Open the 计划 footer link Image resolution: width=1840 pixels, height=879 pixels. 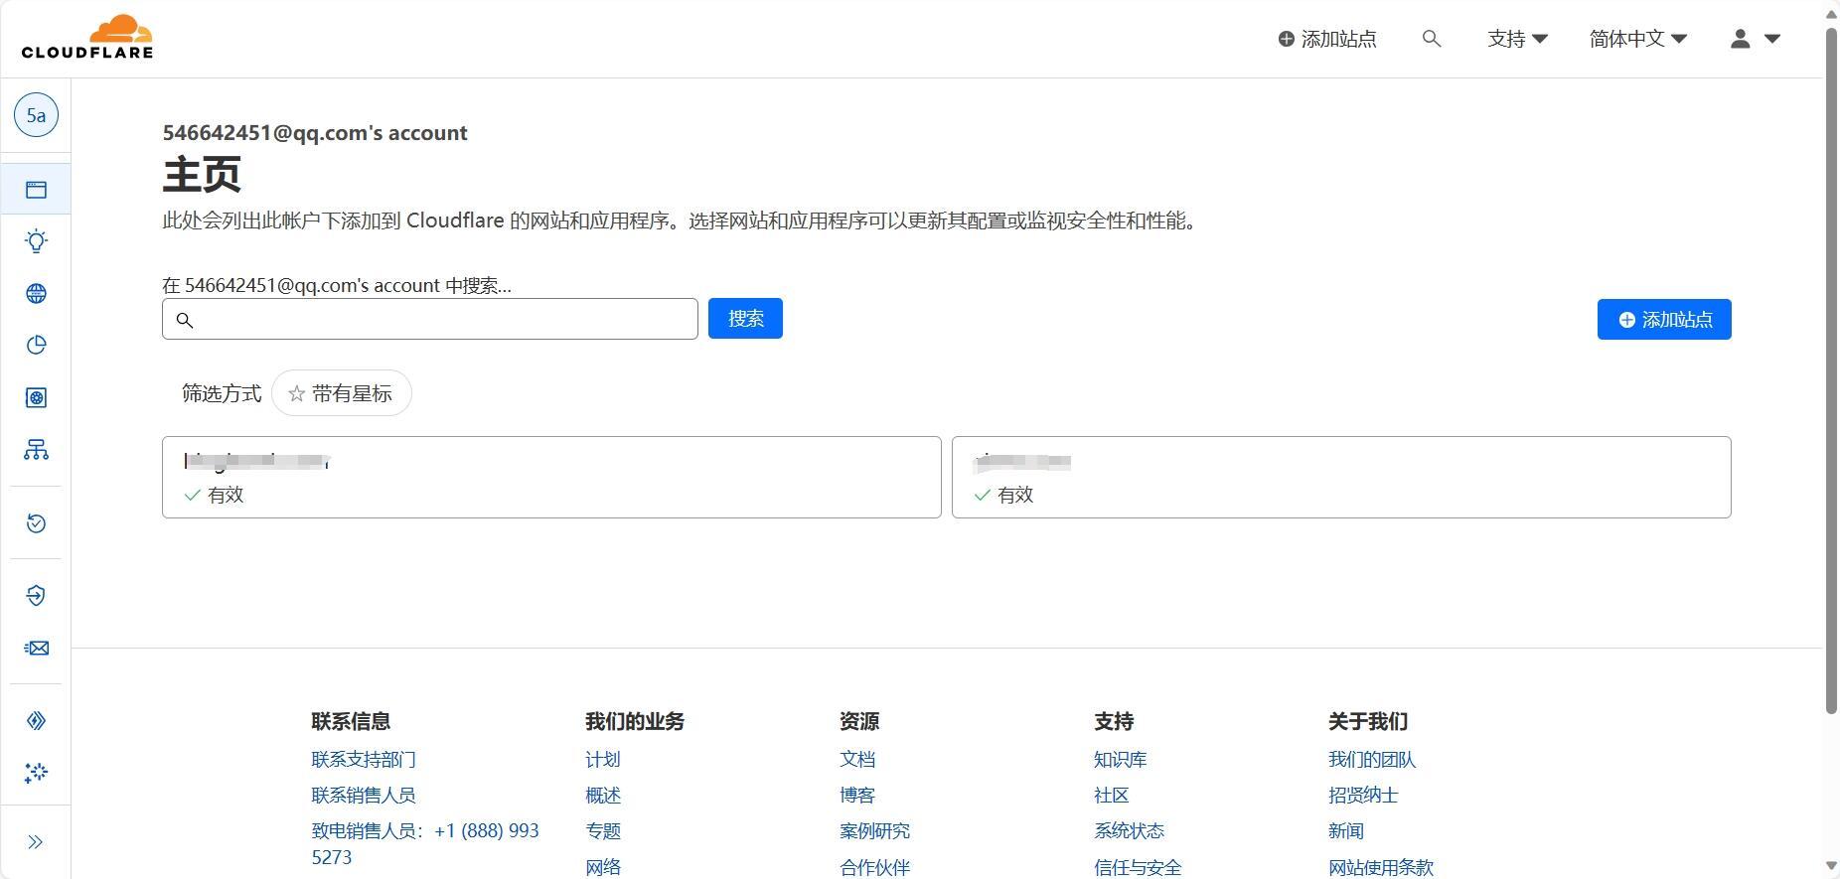click(603, 759)
